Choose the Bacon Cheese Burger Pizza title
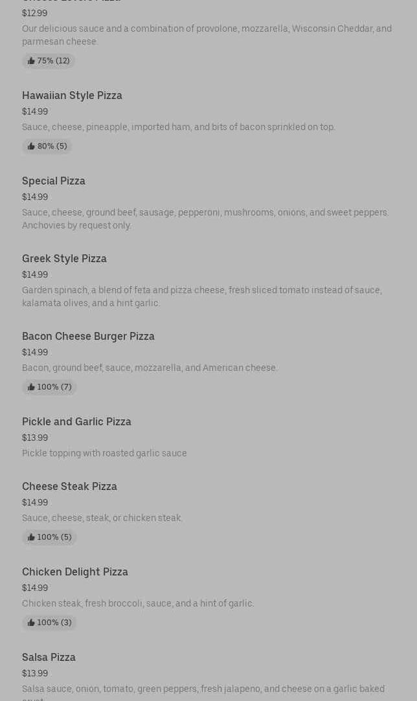The width and height of the screenshot is (417, 701). tap(88, 336)
